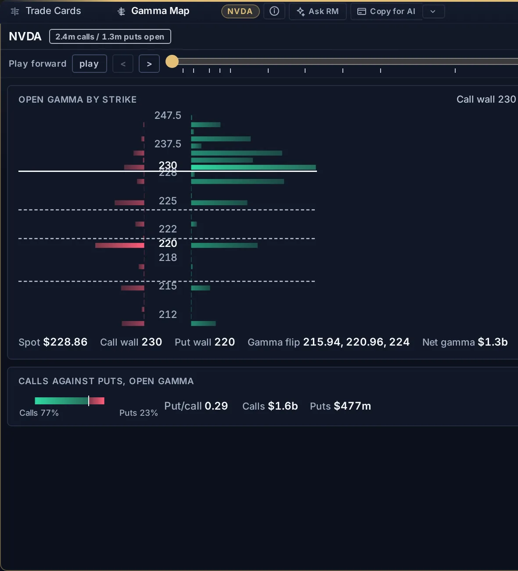This screenshot has width=518, height=571.
Task: Step back with the < button
Action: pyautogui.click(x=123, y=64)
